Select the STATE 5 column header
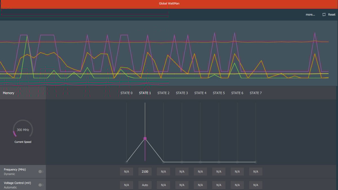338x190 pixels. click(219, 93)
